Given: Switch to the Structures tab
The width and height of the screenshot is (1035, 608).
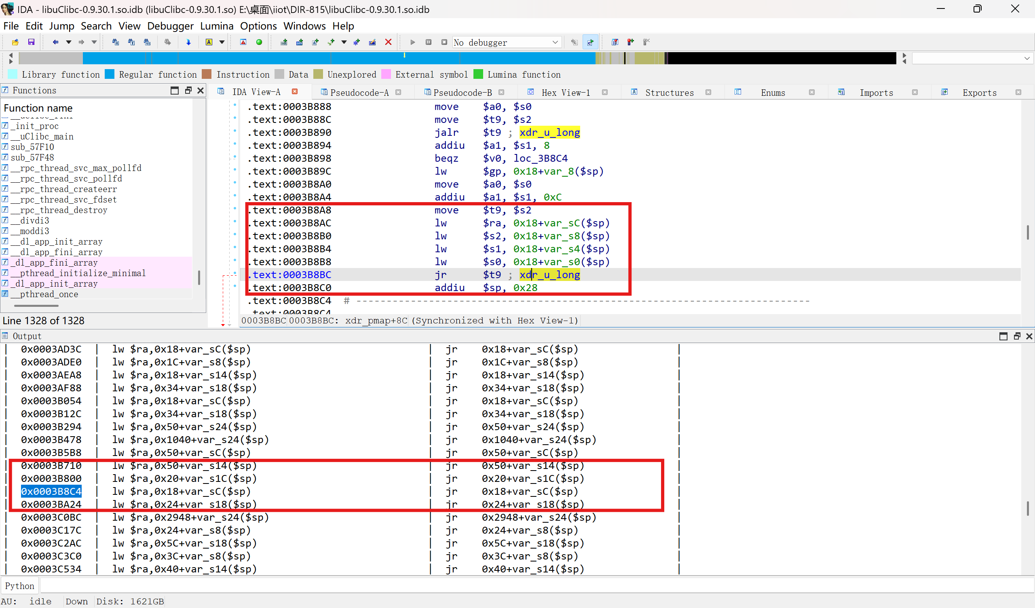Looking at the screenshot, I should (x=669, y=93).
